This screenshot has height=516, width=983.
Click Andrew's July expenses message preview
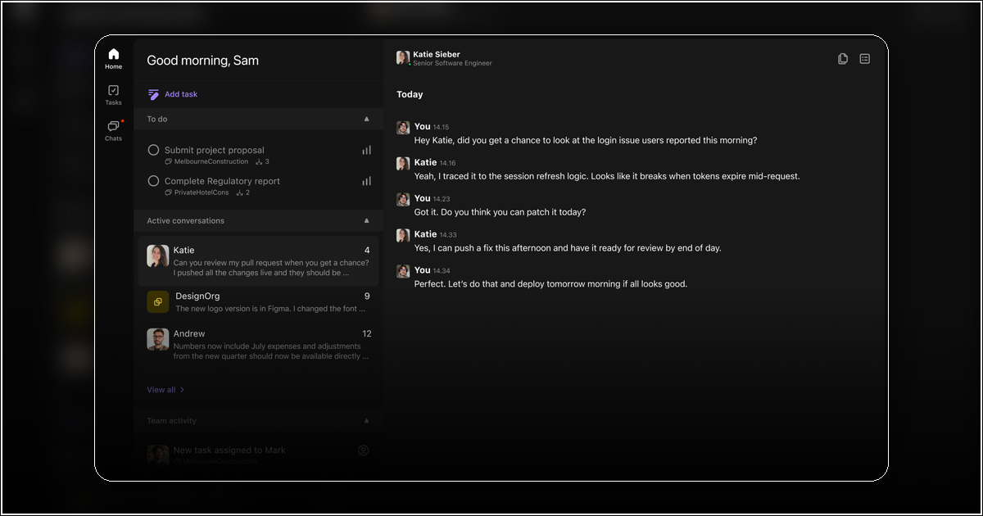(271, 351)
